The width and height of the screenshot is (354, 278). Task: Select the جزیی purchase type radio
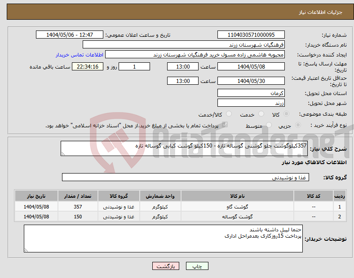point(298,125)
